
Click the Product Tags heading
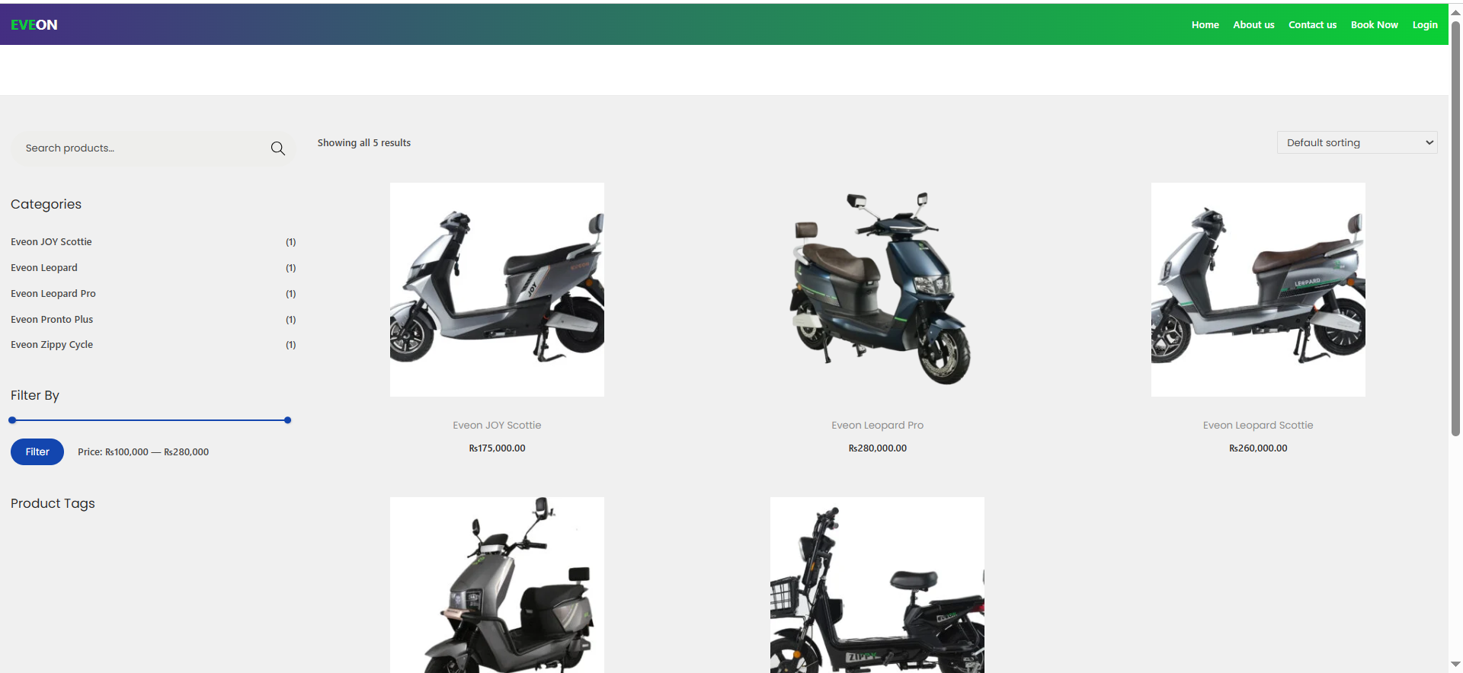click(x=53, y=503)
